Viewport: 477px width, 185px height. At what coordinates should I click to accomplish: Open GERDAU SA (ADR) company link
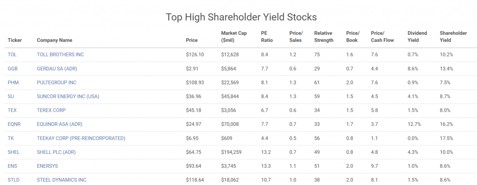click(x=57, y=69)
